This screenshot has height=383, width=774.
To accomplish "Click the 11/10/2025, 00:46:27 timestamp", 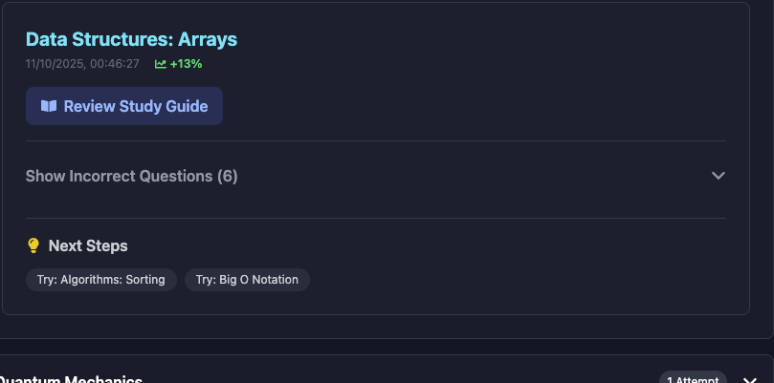I will [82, 64].
